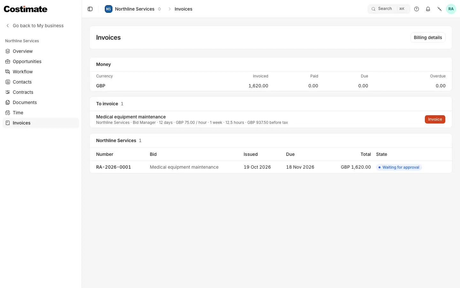Click the Opportunities briefcase icon
Viewport: 460px width, 288px height.
tap(8, 61)
